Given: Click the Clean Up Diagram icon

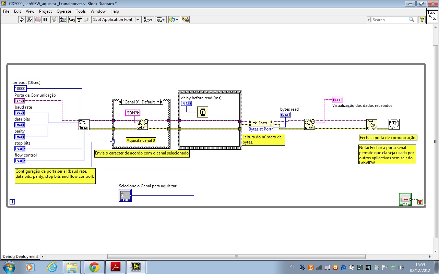Looking at the screenshot, I should 185,20.
